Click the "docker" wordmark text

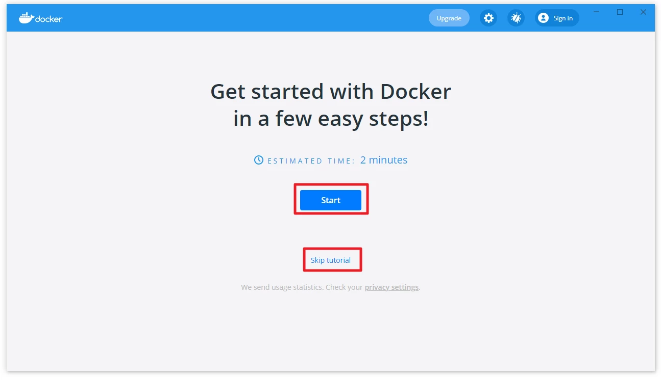click(x=49, y=19)
